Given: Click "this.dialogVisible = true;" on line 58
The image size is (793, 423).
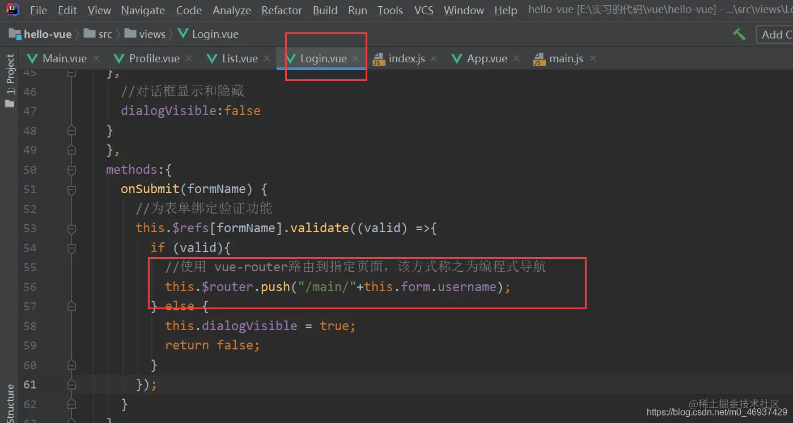Looking at the screenshot, I should (260, 326).
